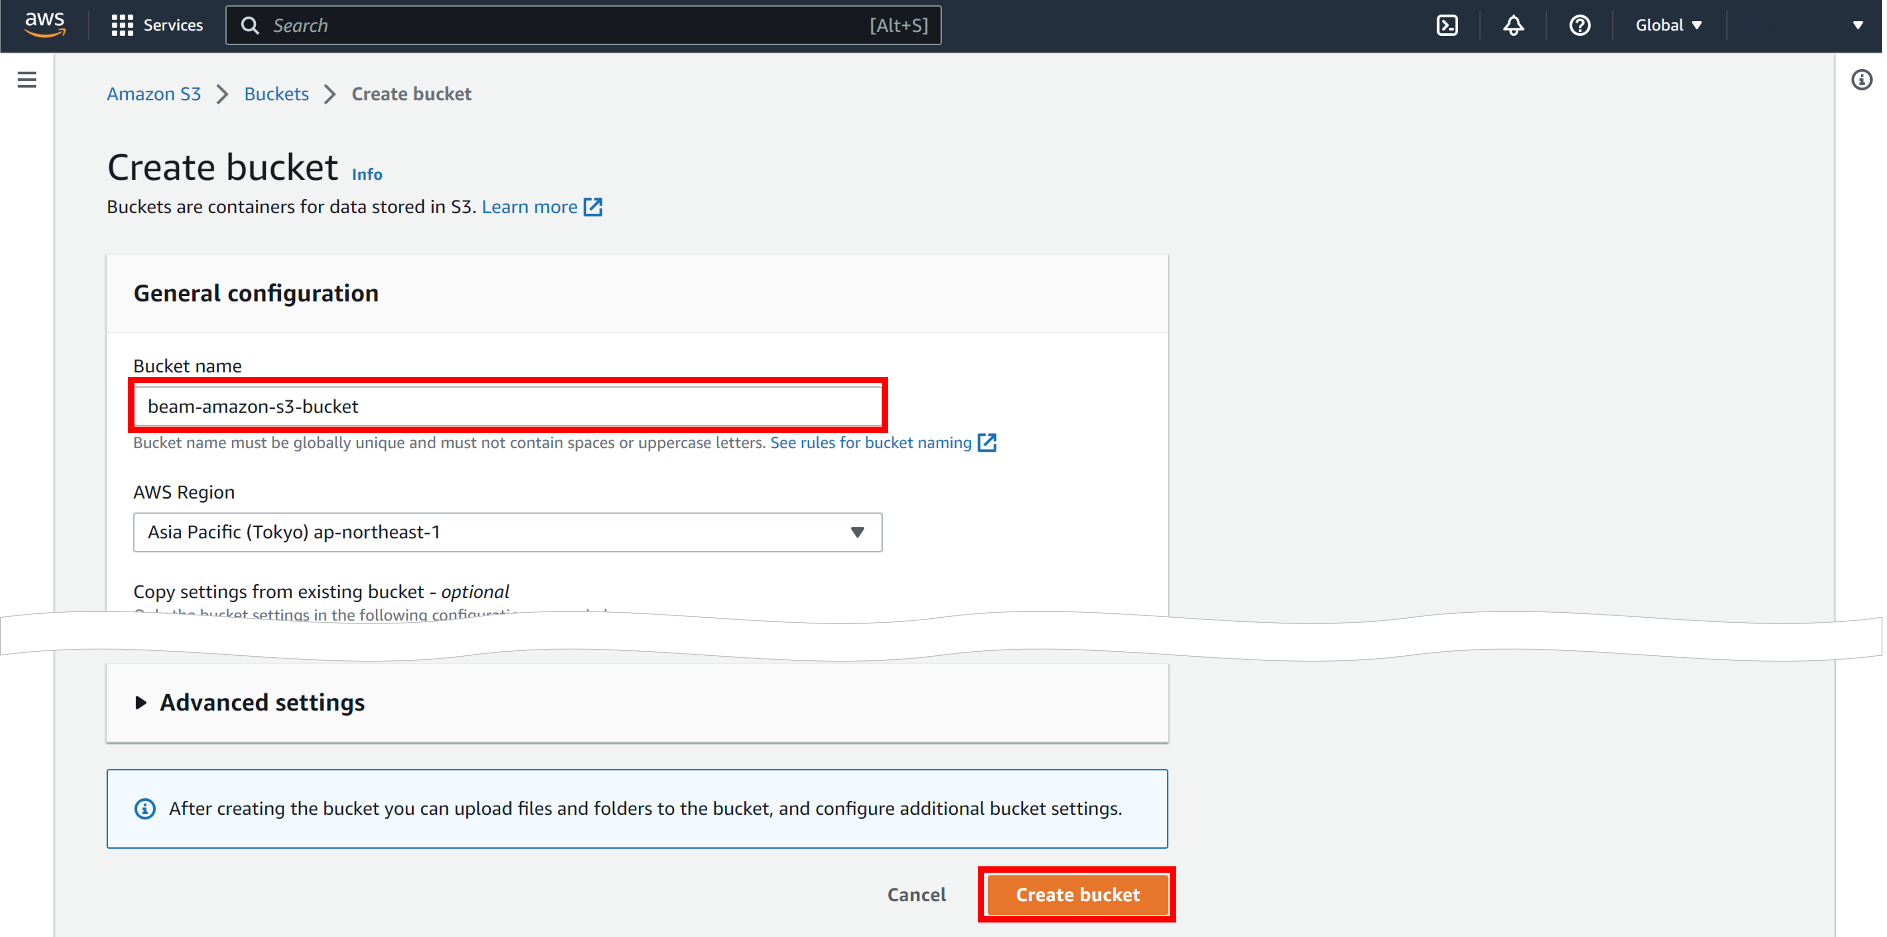The image size is (1887, 937).
Task: Click the external link icon after Learn more
Action: coord(593,207)
